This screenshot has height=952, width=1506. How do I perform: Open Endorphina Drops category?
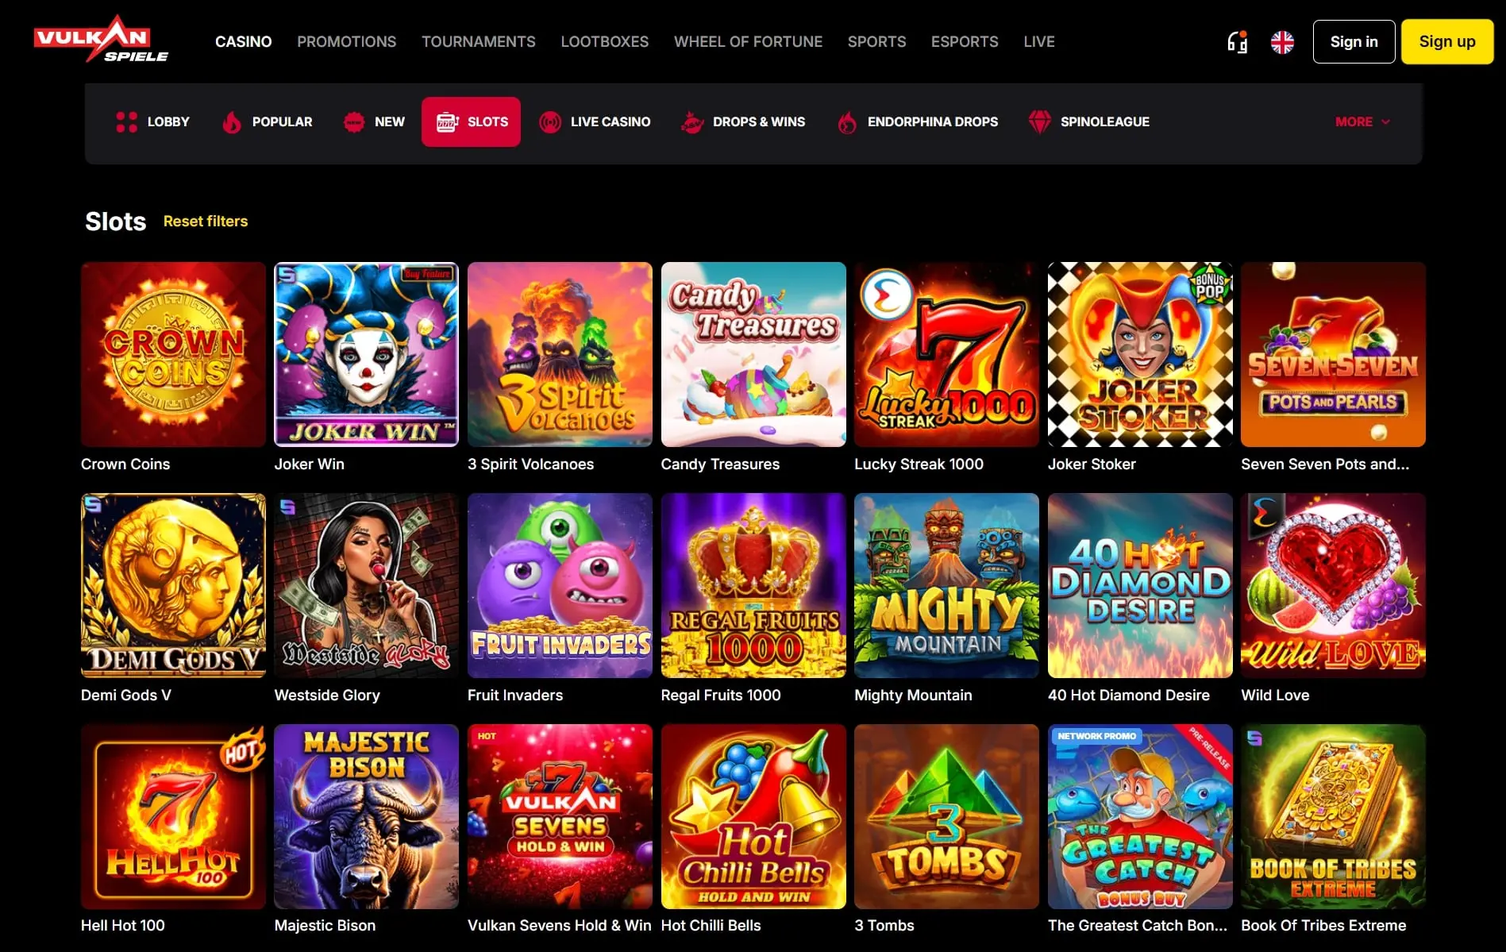coord(917,121)
